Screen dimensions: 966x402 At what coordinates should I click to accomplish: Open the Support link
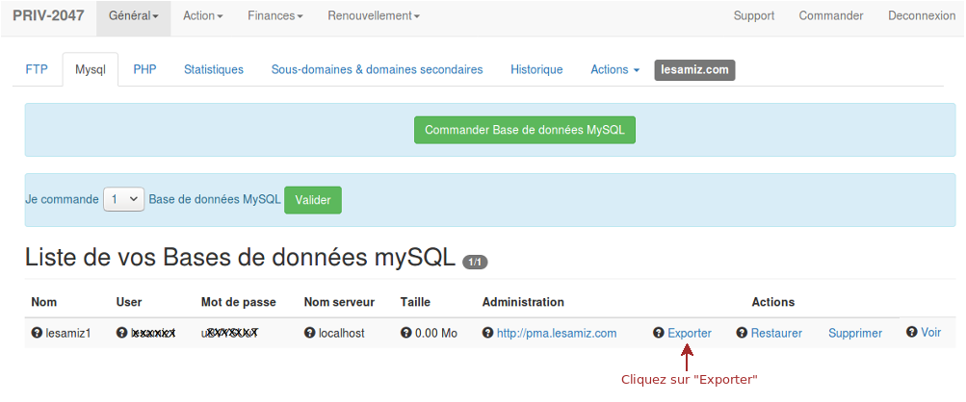pyautogui.click(x=754, y=16)
